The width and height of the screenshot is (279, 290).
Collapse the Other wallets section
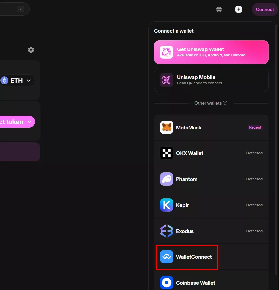[x=210, y=103]
